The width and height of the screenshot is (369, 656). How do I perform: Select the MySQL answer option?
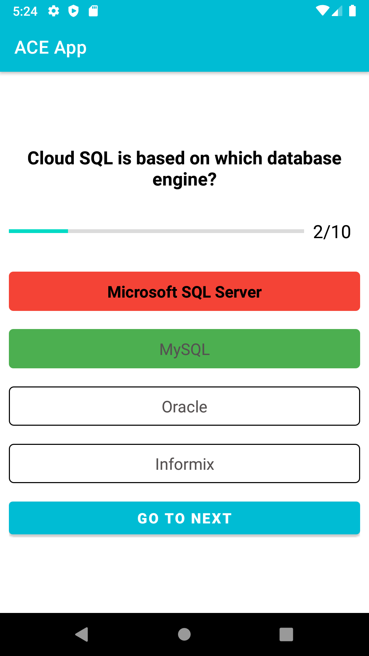(184, 348)
